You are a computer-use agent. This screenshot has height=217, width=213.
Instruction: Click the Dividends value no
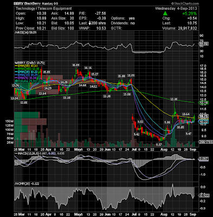[x=132, y=23]
